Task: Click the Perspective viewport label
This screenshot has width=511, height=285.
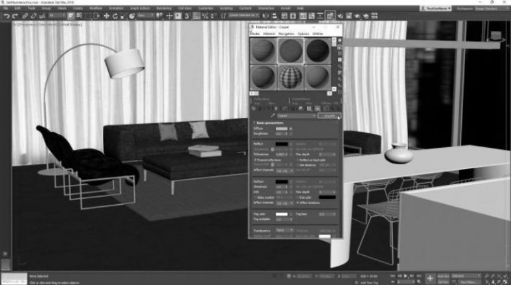Action: [27, 24]
